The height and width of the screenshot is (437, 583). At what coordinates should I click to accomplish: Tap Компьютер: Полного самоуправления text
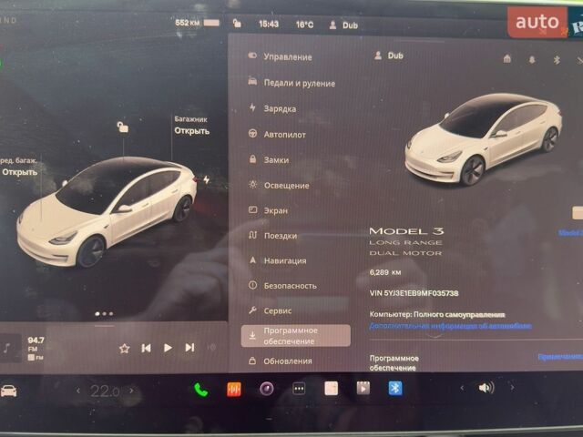point(437,315)
